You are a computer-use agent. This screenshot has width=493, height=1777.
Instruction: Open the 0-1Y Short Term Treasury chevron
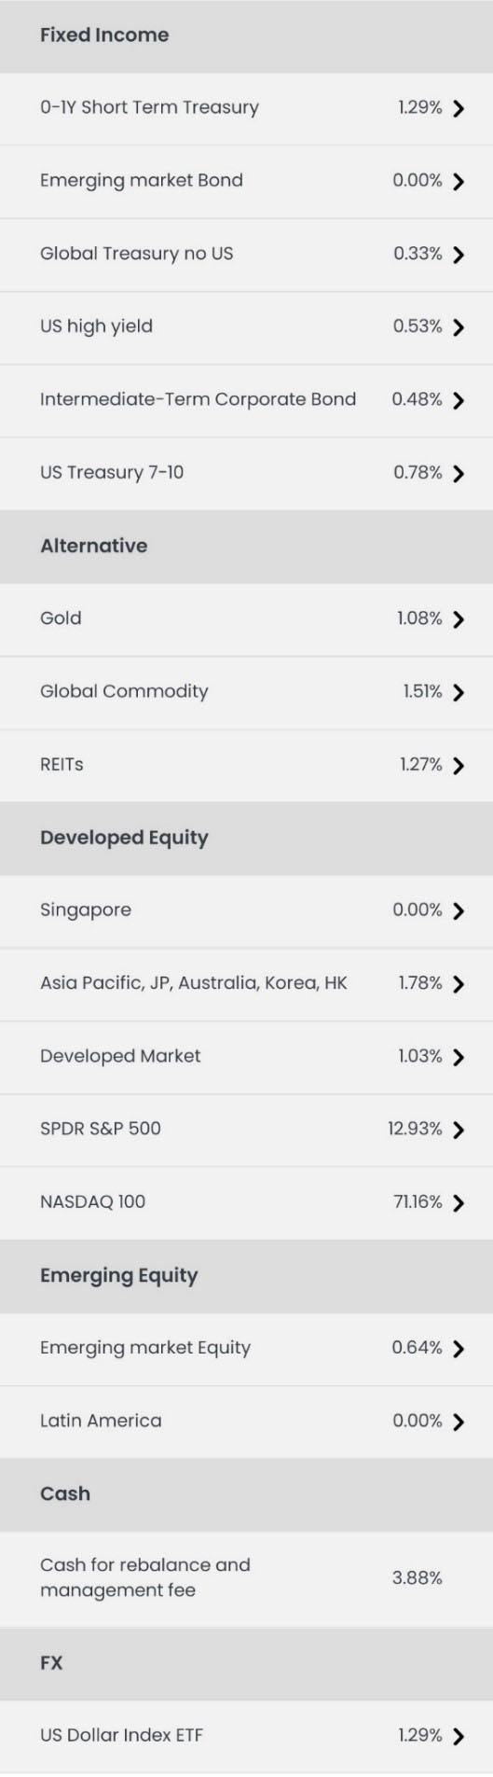coord(458,109)
